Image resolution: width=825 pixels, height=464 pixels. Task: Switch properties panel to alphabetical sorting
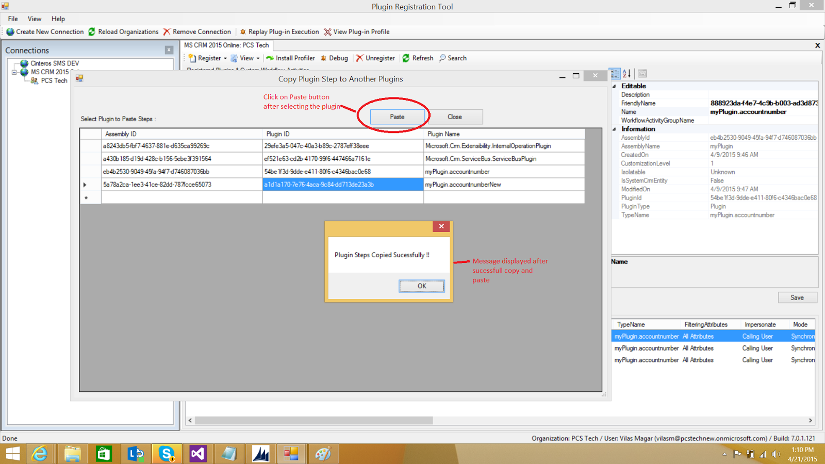[627, 74]
